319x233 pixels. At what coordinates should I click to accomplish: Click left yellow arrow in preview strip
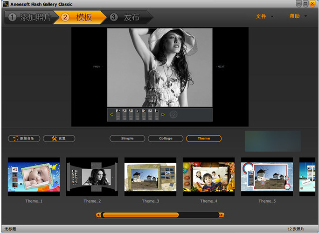tap(112, 114)
